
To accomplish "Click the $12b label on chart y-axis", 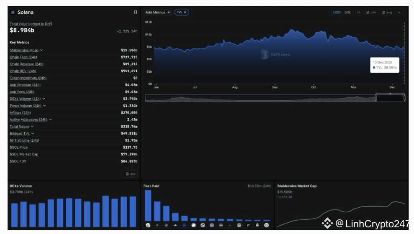I will click(148, 35).
